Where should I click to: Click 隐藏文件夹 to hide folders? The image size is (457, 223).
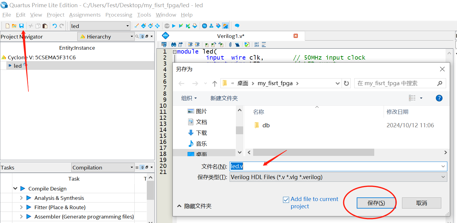pos(194,206)
